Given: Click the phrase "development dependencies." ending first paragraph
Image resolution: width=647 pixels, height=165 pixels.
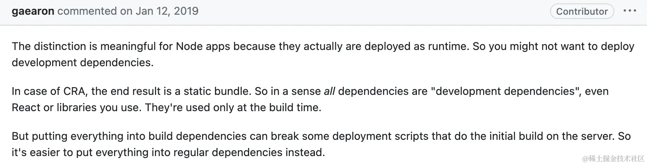Looking at the screenshot, I should point(83,63).
